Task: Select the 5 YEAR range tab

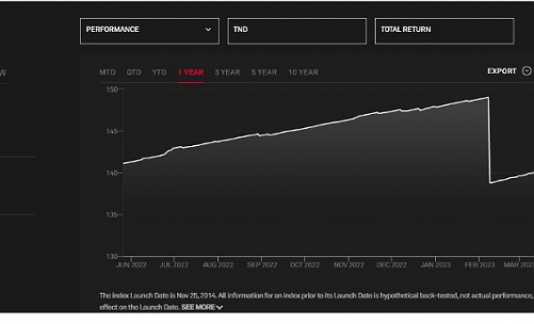Action: (264, 72)
